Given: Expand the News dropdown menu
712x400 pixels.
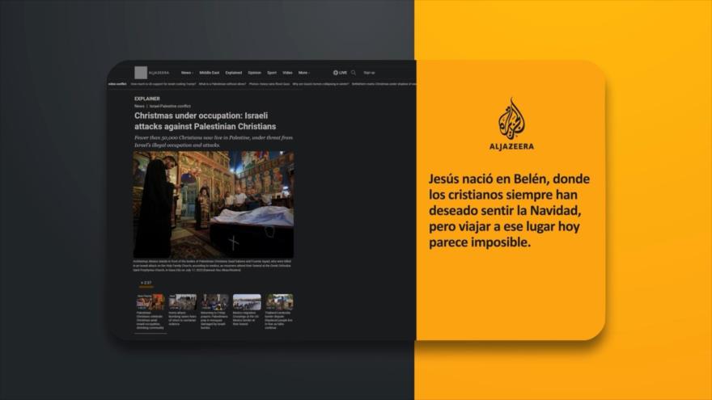Looking at the screenshot, I should tap(187, 73).
